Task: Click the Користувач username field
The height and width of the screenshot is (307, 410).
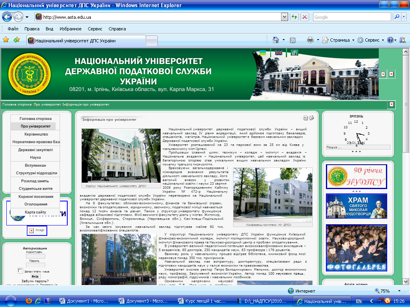Action: point(36,256)
